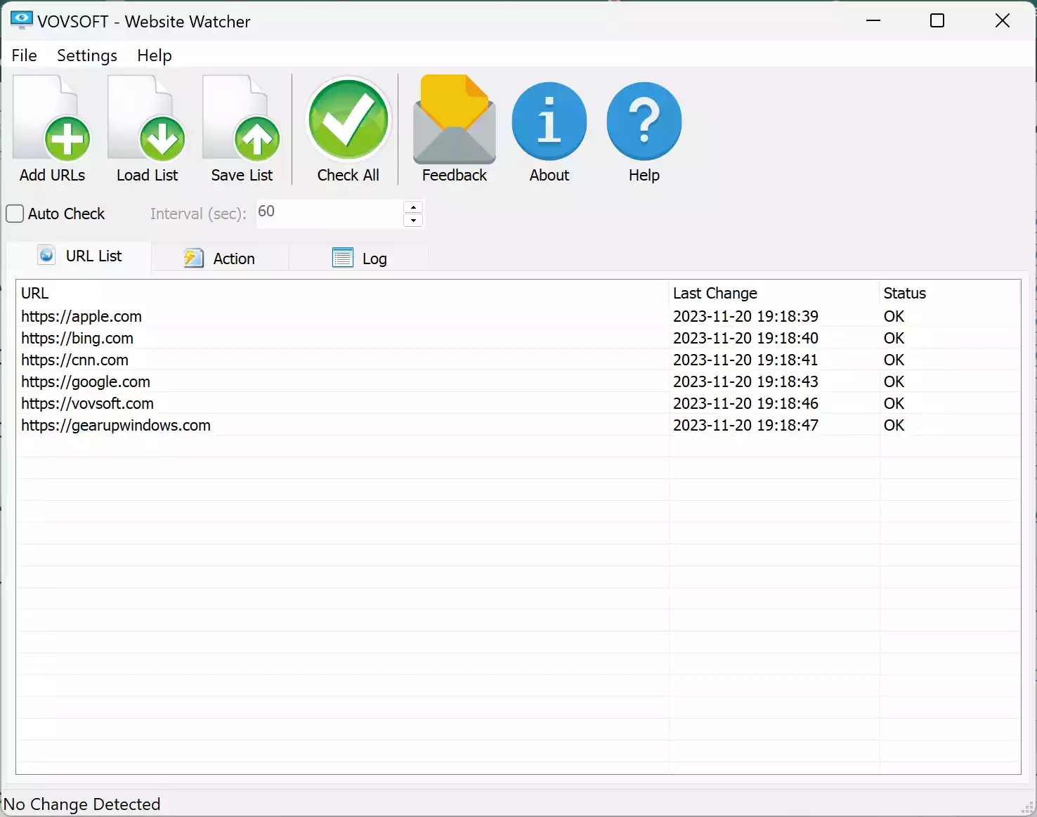Maximize the Website Watcher window
The height and width of the screenshot is (817, 1037).
[x=937, y=20]
